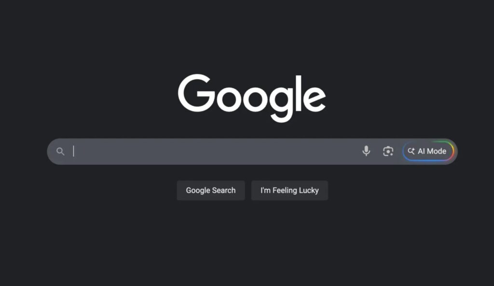Submit query with Google Search
The height and width of the screenshot is (286, 494).
point(211,190)
